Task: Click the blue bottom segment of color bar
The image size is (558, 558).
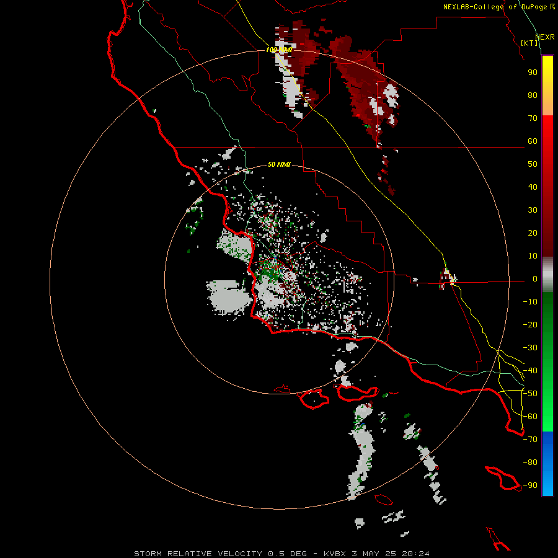Action: 547,464
